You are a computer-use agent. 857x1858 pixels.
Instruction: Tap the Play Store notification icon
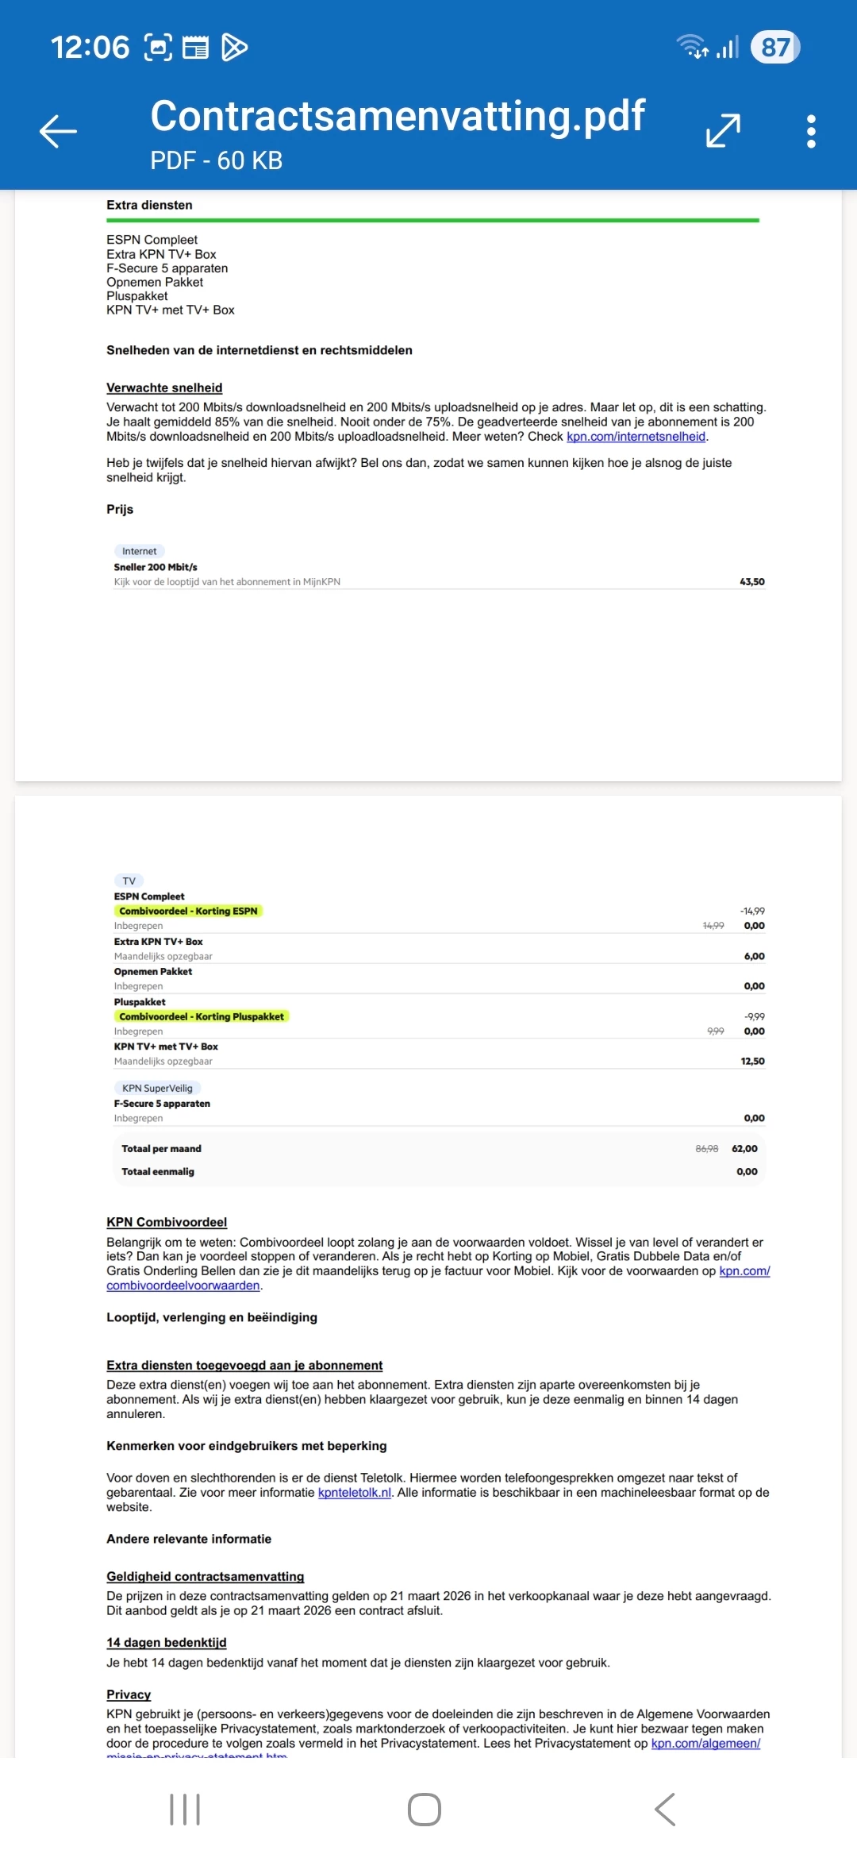(x=234, y=48)
